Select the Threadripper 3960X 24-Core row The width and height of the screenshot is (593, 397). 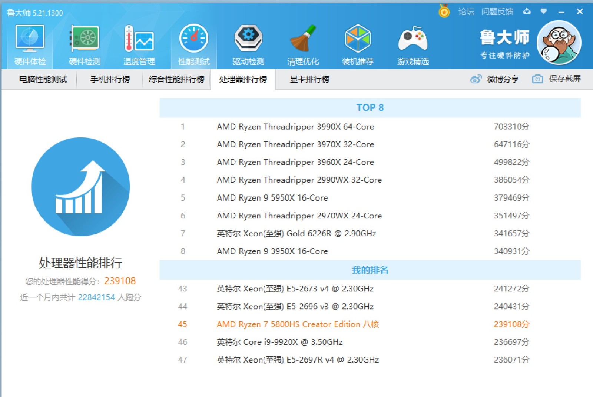[x=370, y=162]
